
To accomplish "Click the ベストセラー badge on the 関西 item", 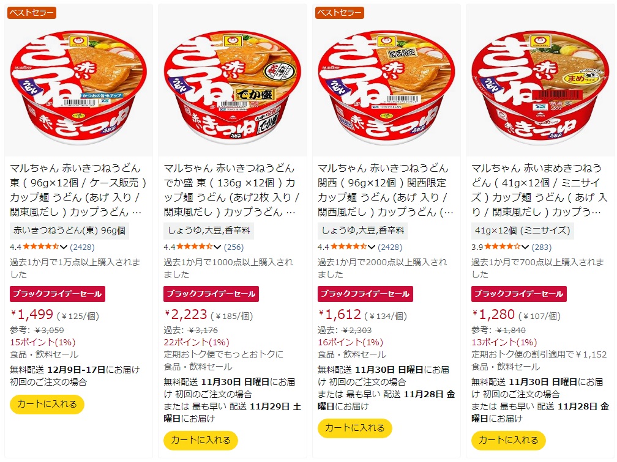I will [339, 13].
